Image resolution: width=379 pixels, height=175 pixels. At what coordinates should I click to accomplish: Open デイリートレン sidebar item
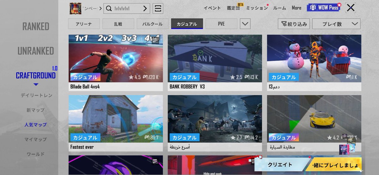pyautogui.click(x=37, y=95)
